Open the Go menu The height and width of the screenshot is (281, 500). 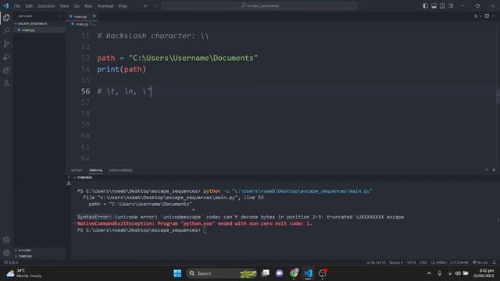[77, 6]
